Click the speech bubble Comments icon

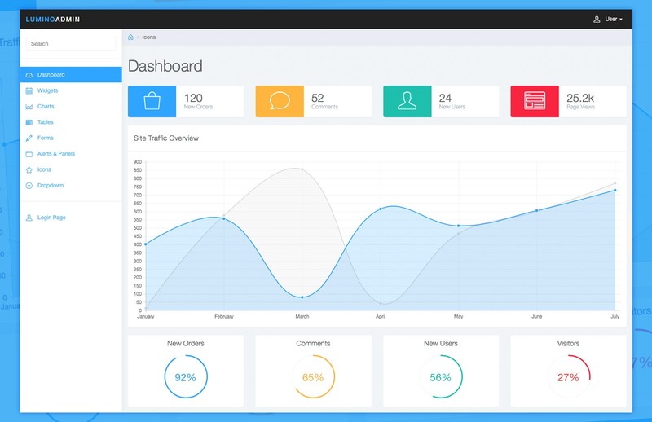click(280, 101)
